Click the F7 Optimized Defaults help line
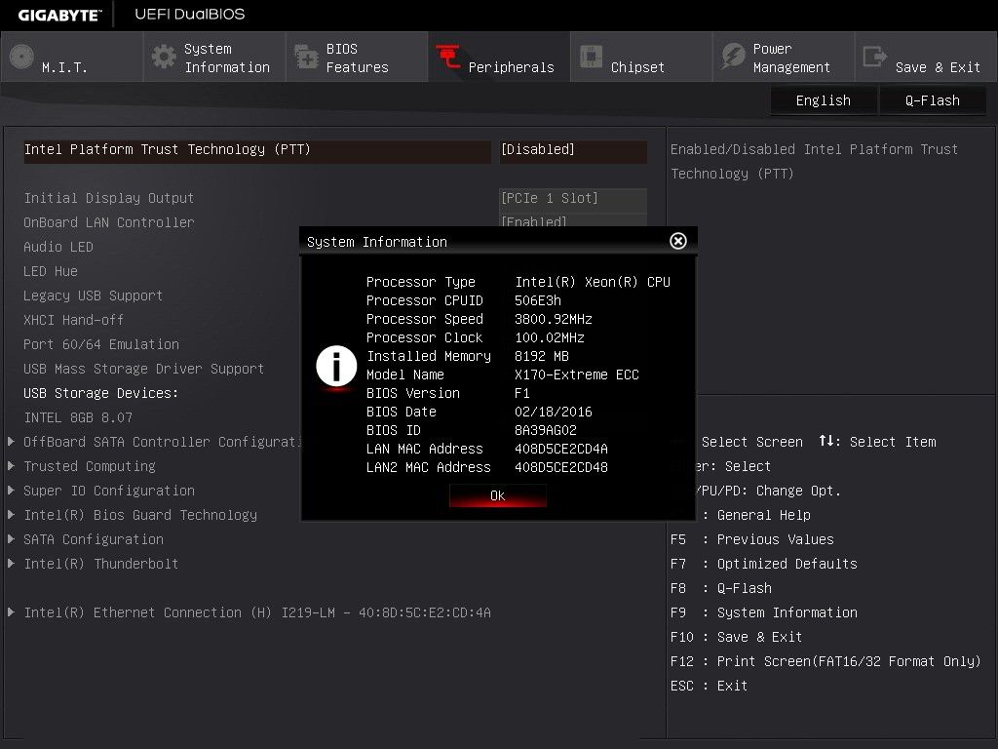The height and width of the screenshot is (749, 998). pyautogui.click(x=764, y=564)
